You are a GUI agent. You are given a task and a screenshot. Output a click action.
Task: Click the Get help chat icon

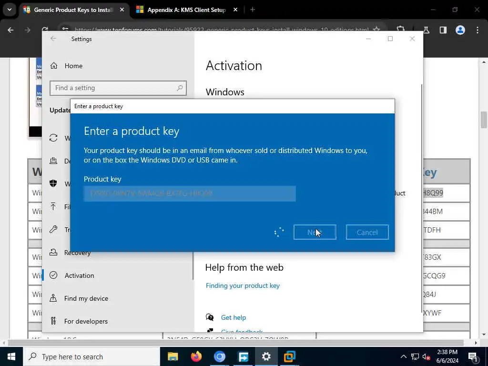tap(210, 317)
